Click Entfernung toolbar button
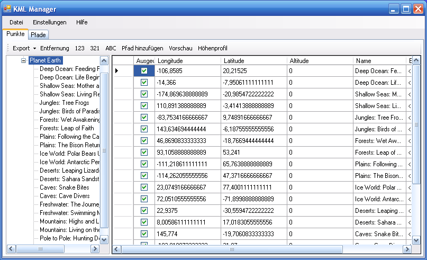Screen dimensions: 427x260 [54, 48]
